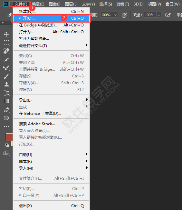Toggle airbrush build-up icon next to flow

point(168,15)
